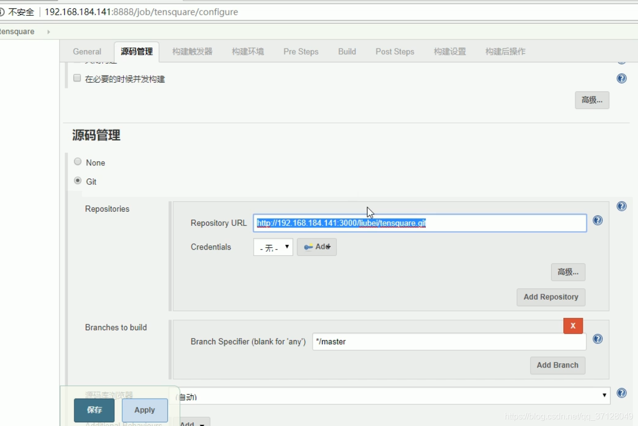The height and width of the screenshot is (426, 638).
Task: Click breadcrumb arrow after tensquare
Action: [48, 32]
